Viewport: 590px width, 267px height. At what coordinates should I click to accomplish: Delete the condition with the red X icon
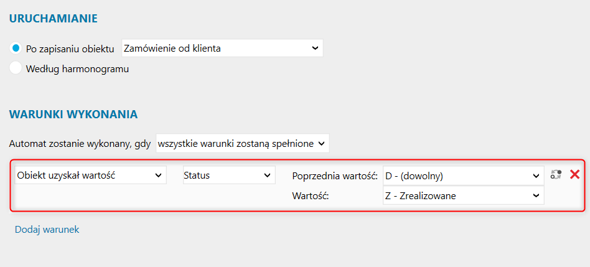point(574,174)
